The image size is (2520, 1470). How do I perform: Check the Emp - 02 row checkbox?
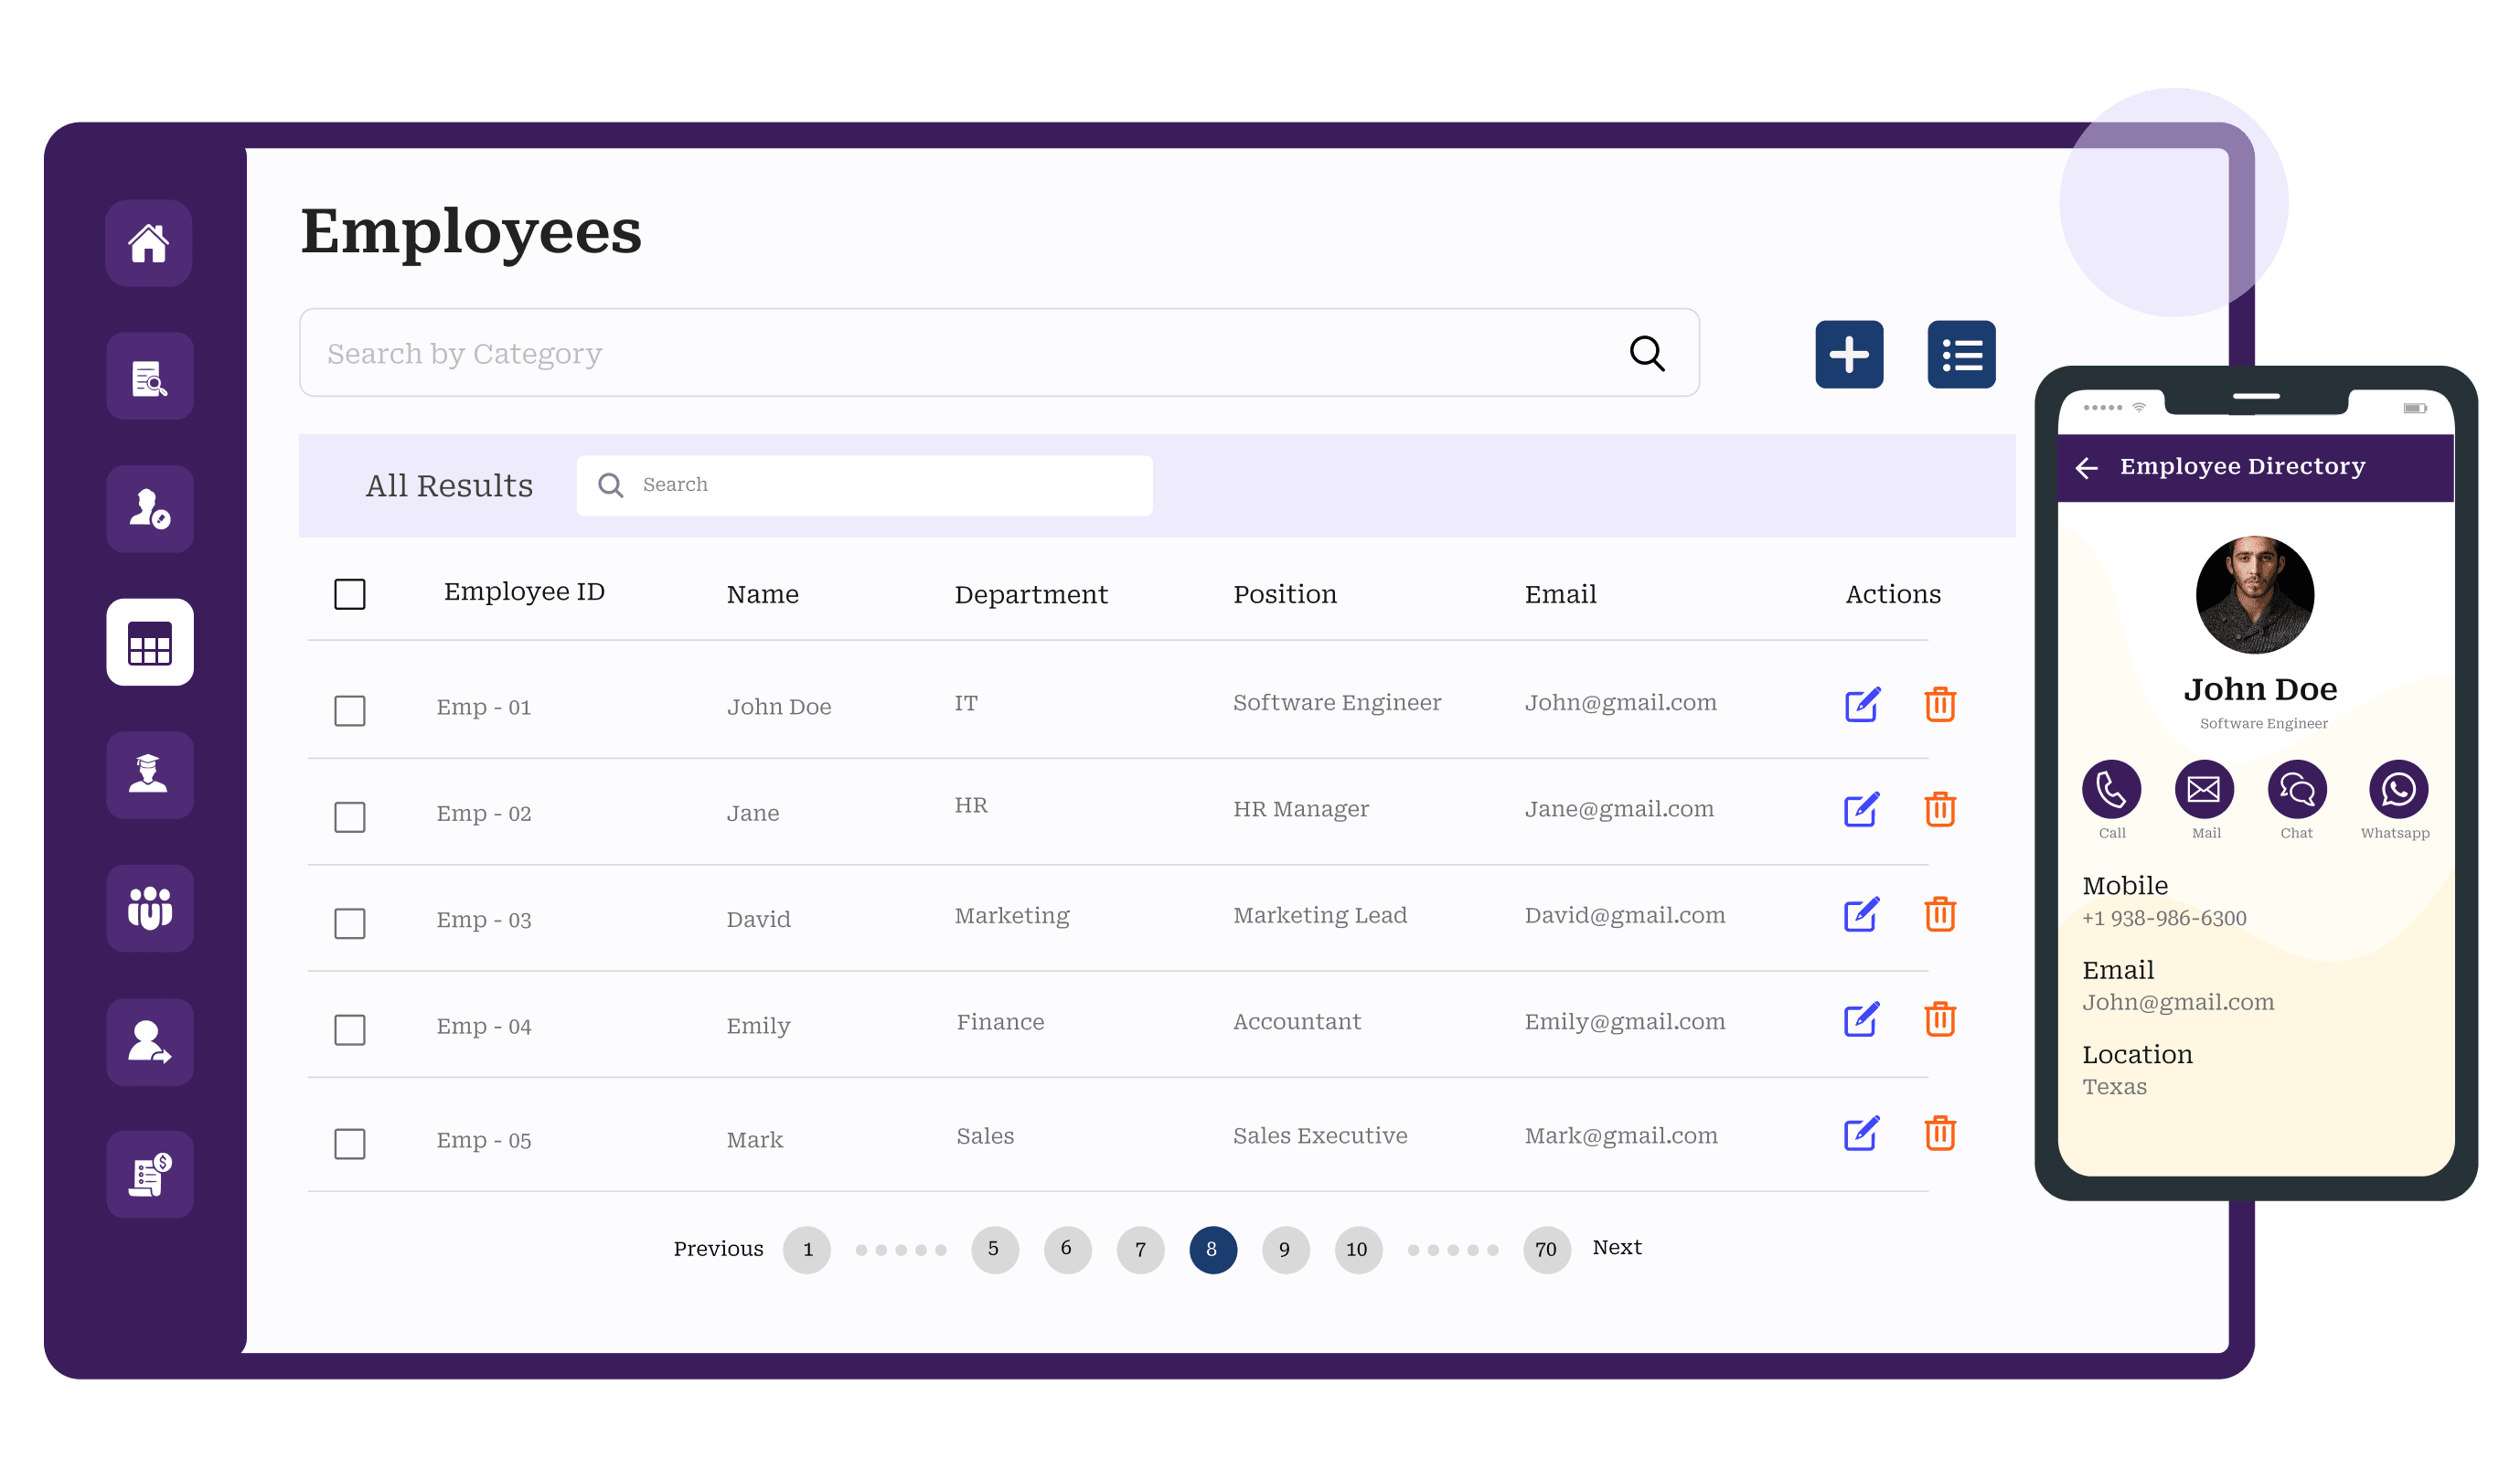coord(349,817)
